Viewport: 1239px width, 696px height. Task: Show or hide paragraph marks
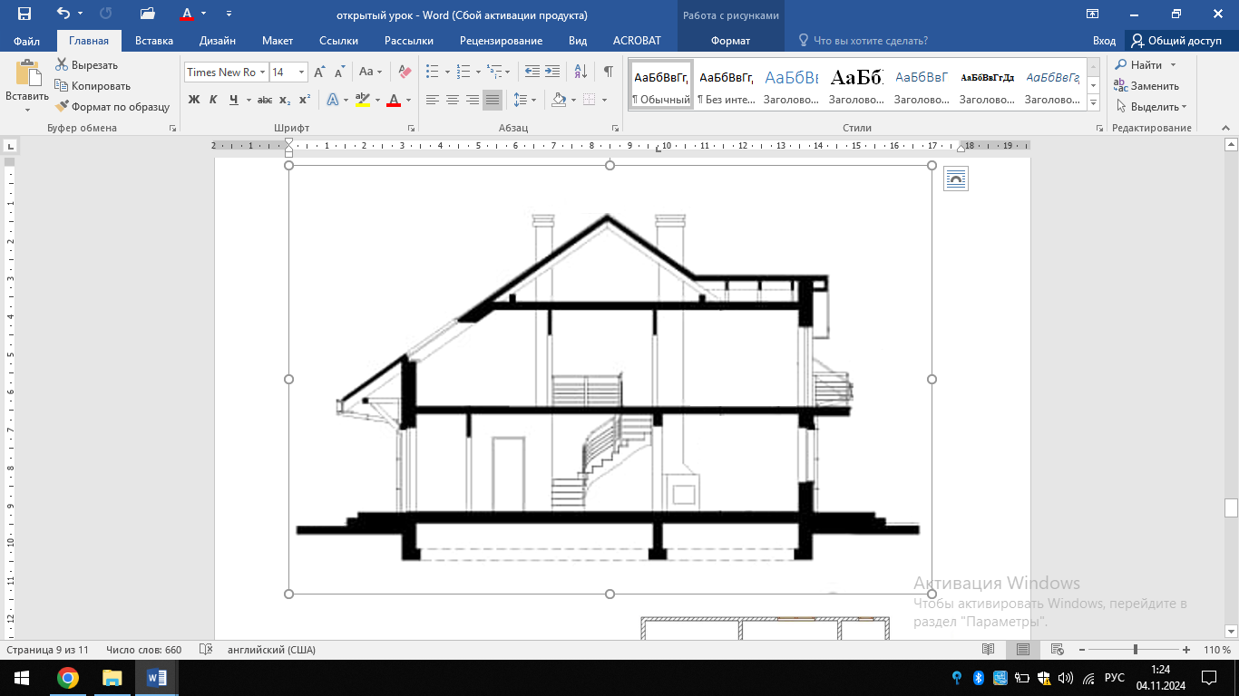click(608, 72)
